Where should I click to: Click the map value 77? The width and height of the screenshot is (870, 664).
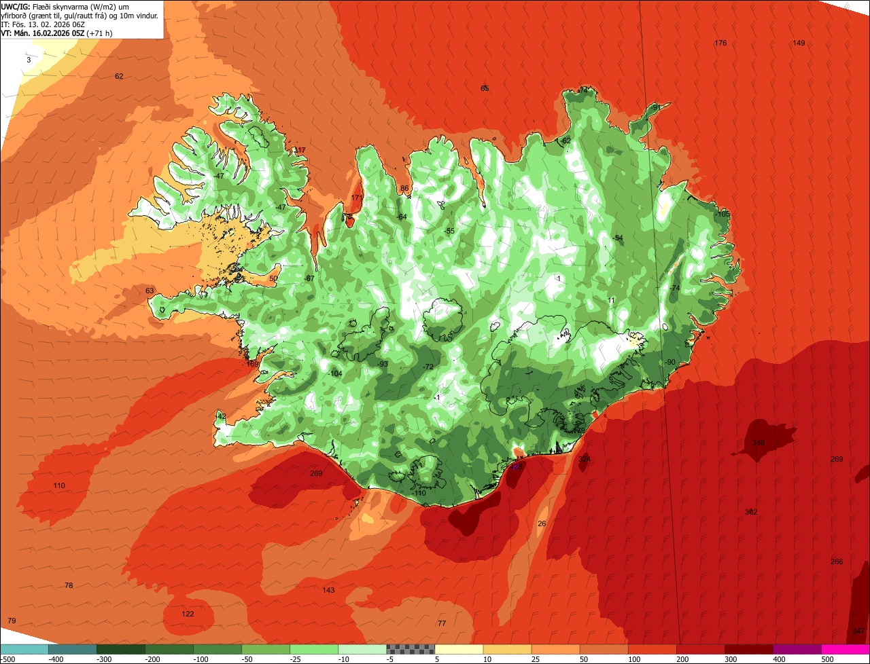tap(442, 624)
